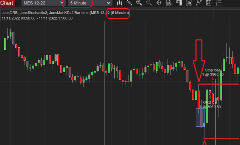
Task: Click the 11/11/2022 date range text
Action: [37, 18]
